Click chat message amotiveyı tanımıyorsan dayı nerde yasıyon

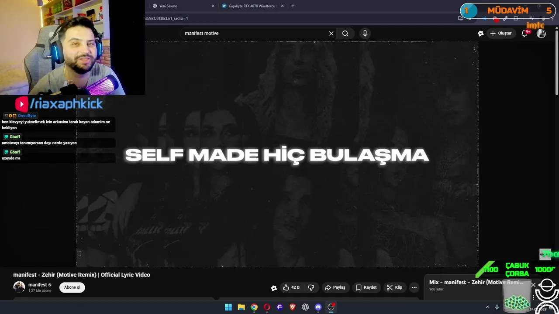pos(39,143)
